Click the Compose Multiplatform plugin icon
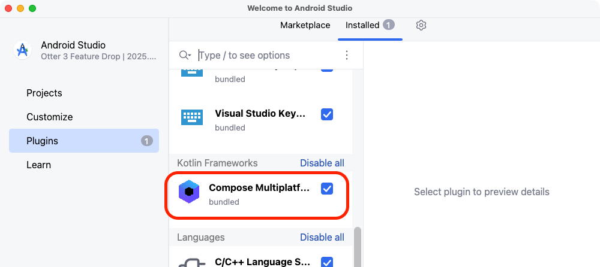This screenshot has width=600, height=267. click(189, 192)
